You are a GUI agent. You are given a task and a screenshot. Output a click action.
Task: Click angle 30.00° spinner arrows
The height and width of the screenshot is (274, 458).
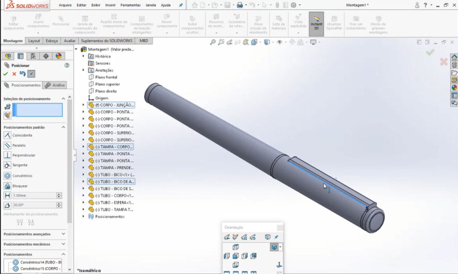point(59,205)
